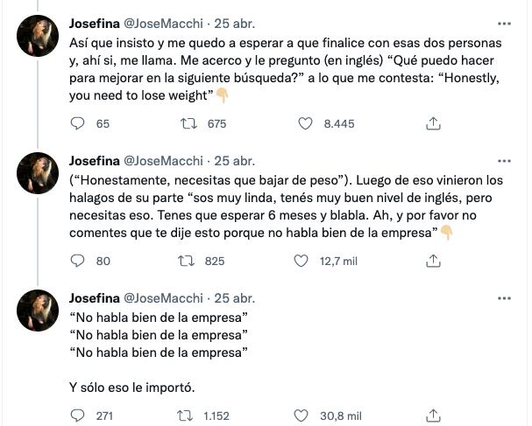Share the second tweet about "bajar de peso"
Image resolution: width=532 pixels, height=426 pixels.
pyautogui.click(x=432, y=261)
